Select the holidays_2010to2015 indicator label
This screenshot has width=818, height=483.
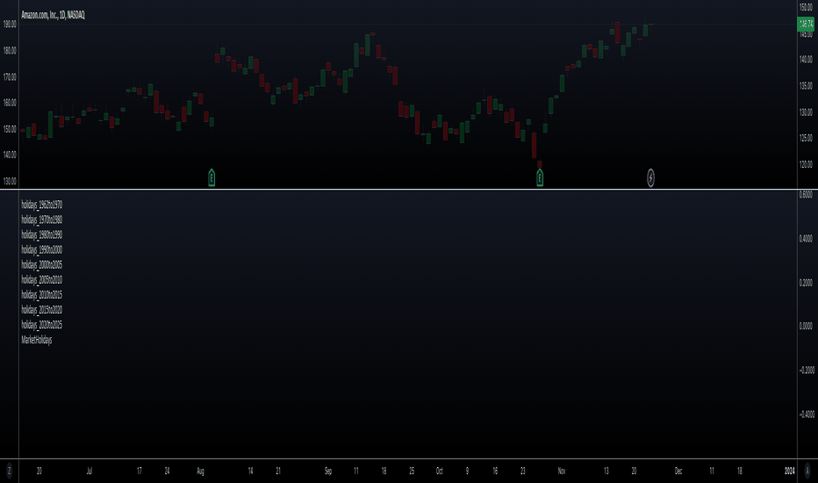[x=42, y=295]
